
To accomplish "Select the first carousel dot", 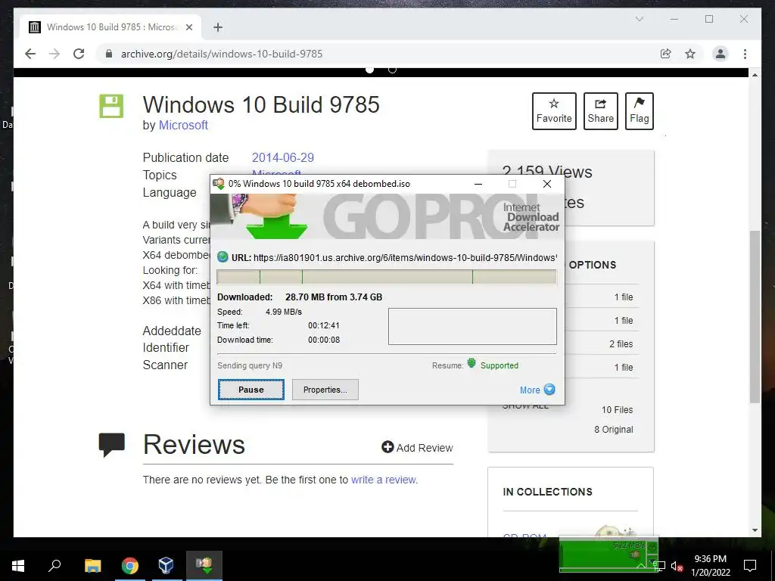I will (x=369, y=70).
